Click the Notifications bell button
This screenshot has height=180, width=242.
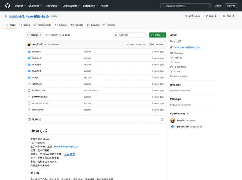point(192,16)
